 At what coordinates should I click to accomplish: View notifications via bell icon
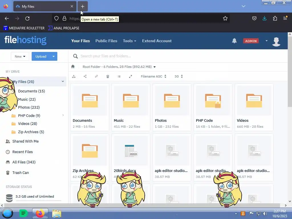point(234,40)
